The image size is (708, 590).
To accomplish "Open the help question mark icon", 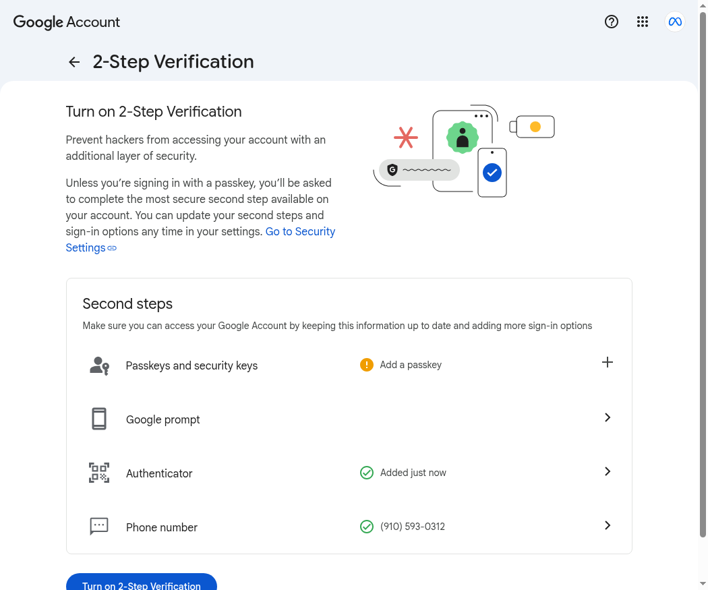I will tap(612, 22).
